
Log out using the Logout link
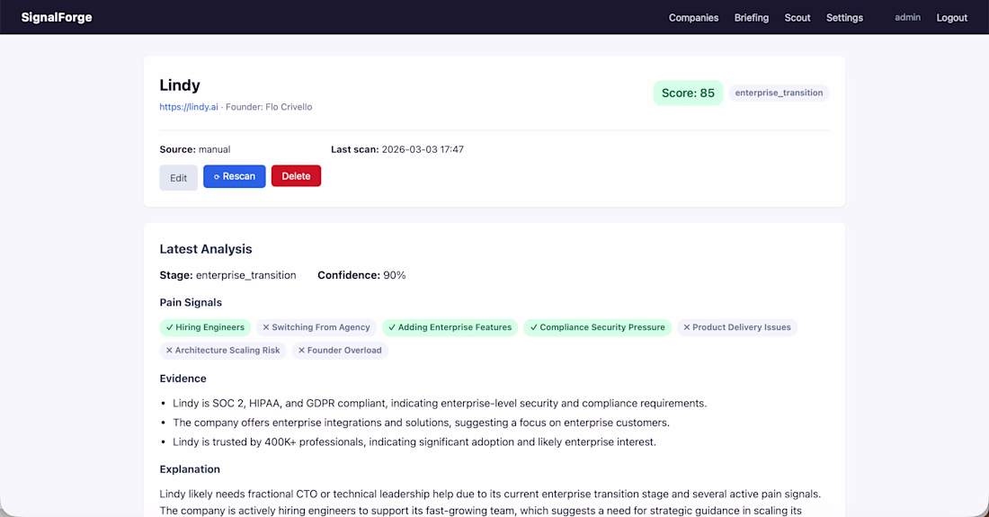coord(952,18)
